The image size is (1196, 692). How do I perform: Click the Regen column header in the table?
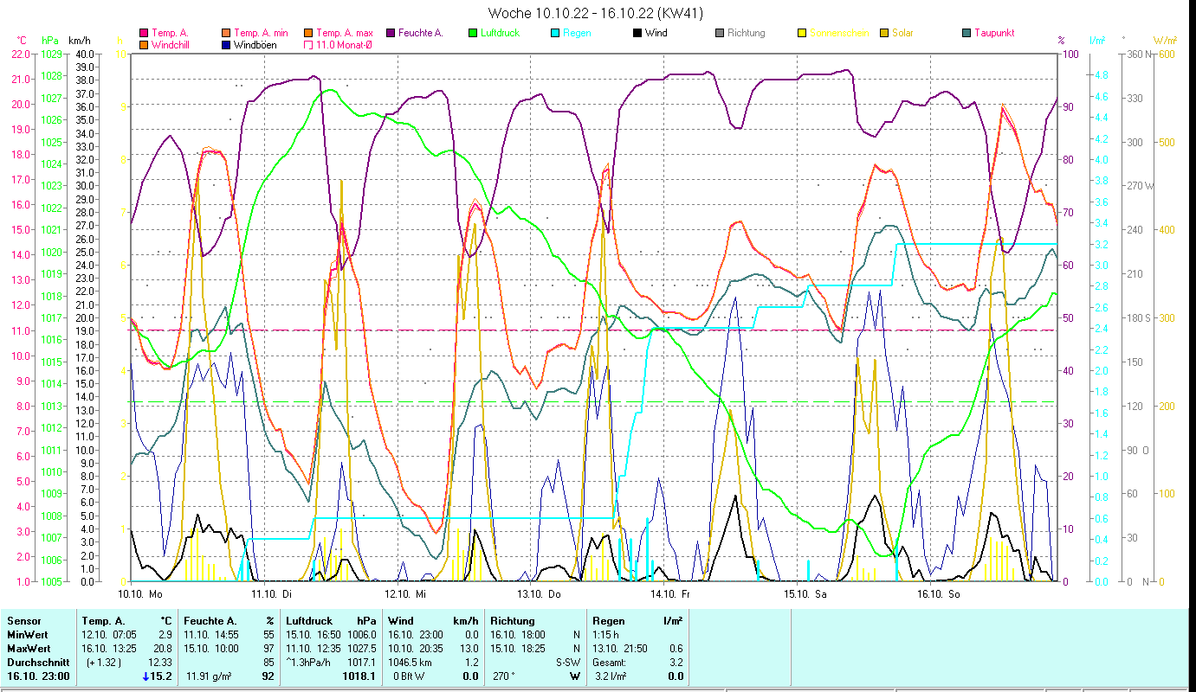click(x=609, y=621)
